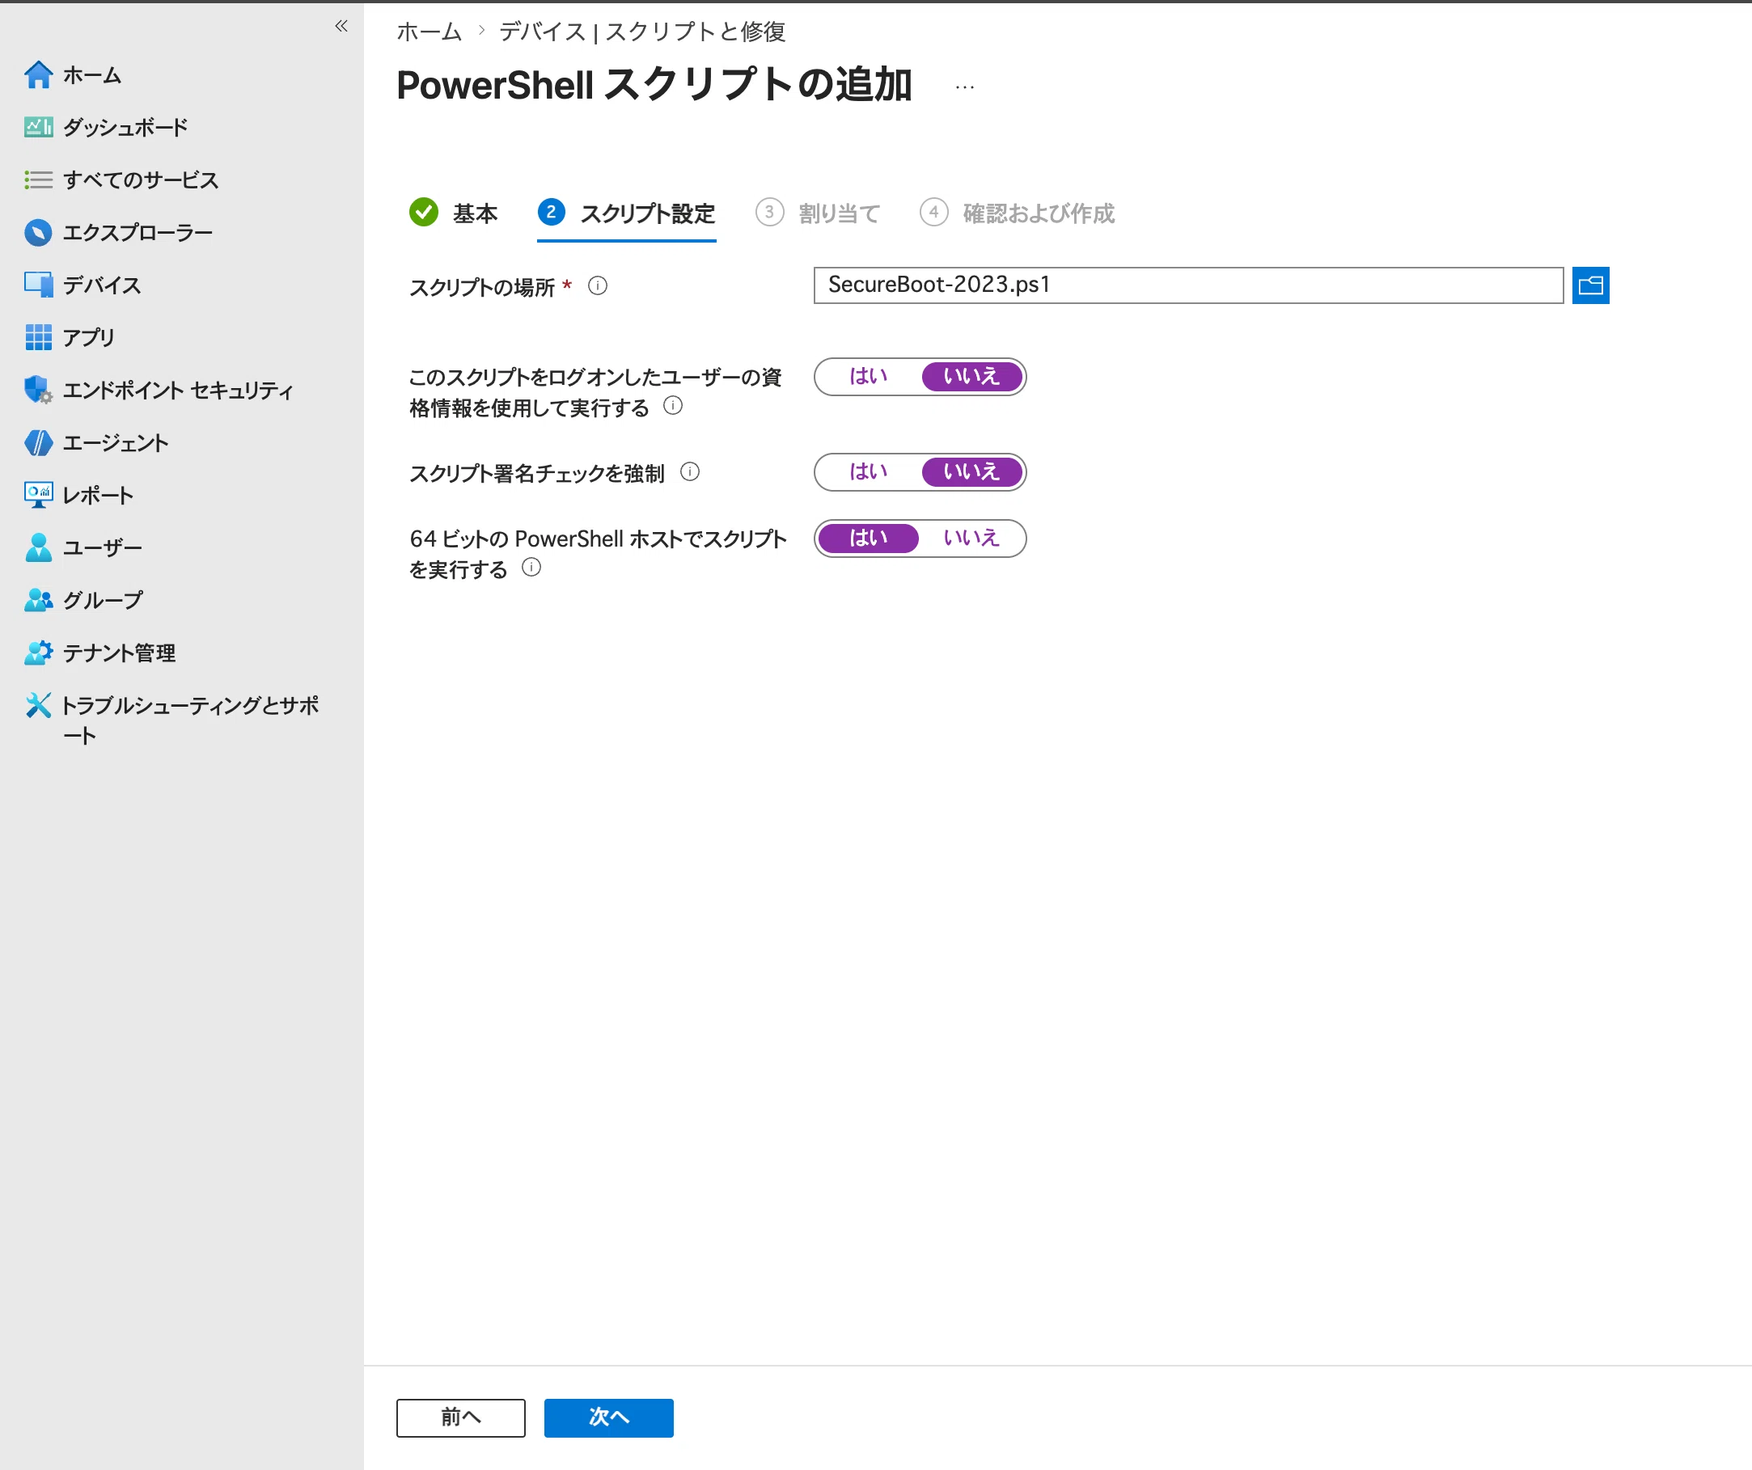Viewport: 1752px width, 1470px height.
Task: Click the 次へ button
Action: click(609, 1417)
